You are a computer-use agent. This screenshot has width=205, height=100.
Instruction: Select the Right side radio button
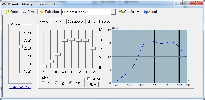pyautogui.click(x=56, y=83)
